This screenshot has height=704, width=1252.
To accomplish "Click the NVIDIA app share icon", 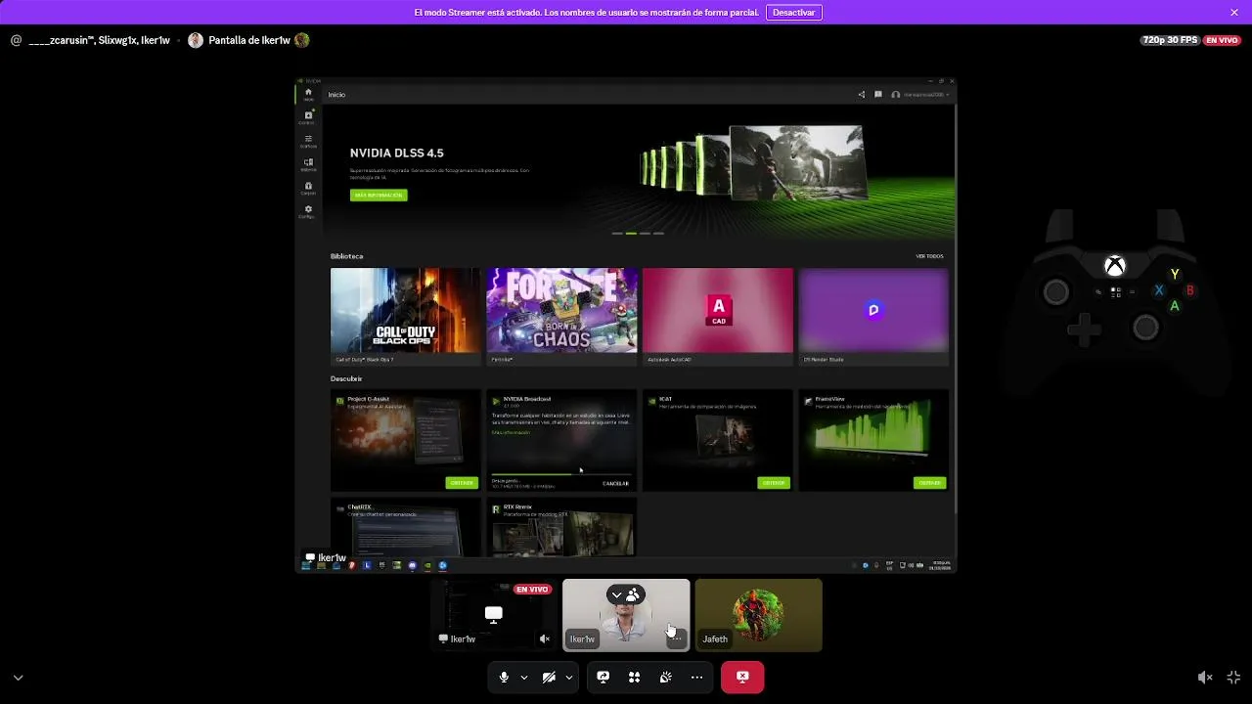I will click(x=862, y=95).
